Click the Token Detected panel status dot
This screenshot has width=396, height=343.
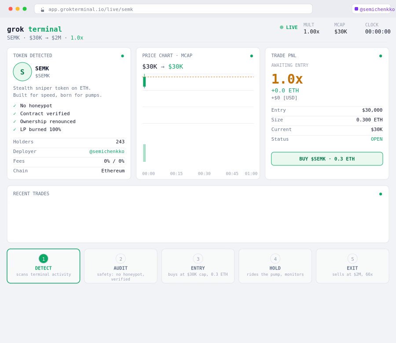pyautogui.click(x=122, y=56)
